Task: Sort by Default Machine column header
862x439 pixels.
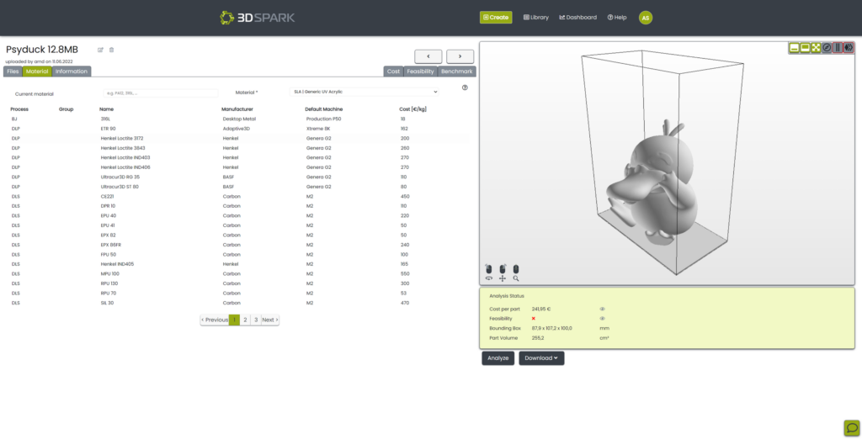Action: pyautogui.click(x=324, y=109)
